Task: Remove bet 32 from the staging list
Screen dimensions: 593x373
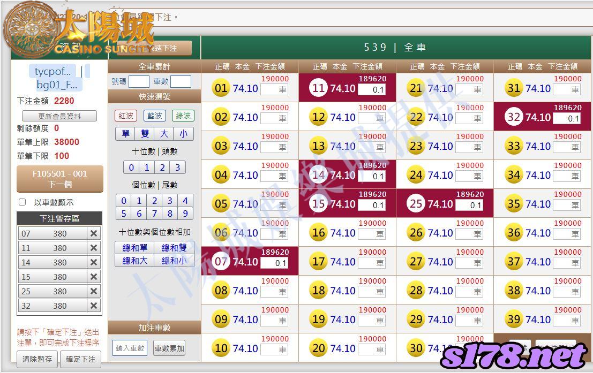Action: point(94,306)
